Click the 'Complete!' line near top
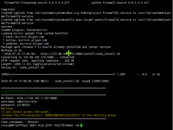This screenshot has height=130, width=173. tap(8, 9)
